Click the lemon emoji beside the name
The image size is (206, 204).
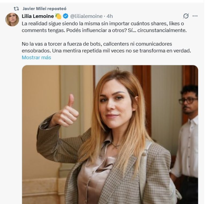58,16
